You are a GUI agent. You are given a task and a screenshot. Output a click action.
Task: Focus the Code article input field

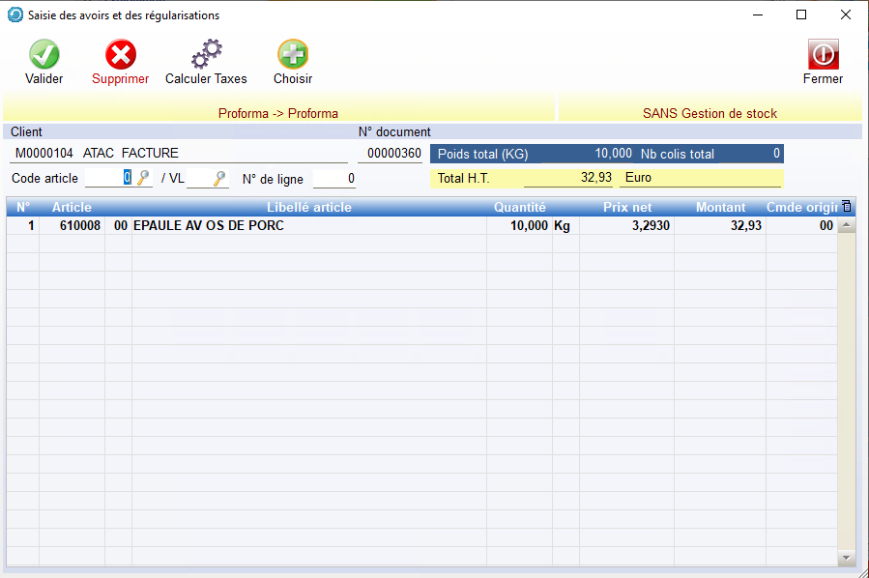point(108,178)
